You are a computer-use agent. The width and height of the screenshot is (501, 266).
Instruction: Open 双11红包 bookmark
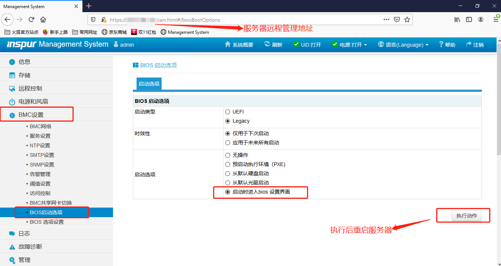point(144,32)
